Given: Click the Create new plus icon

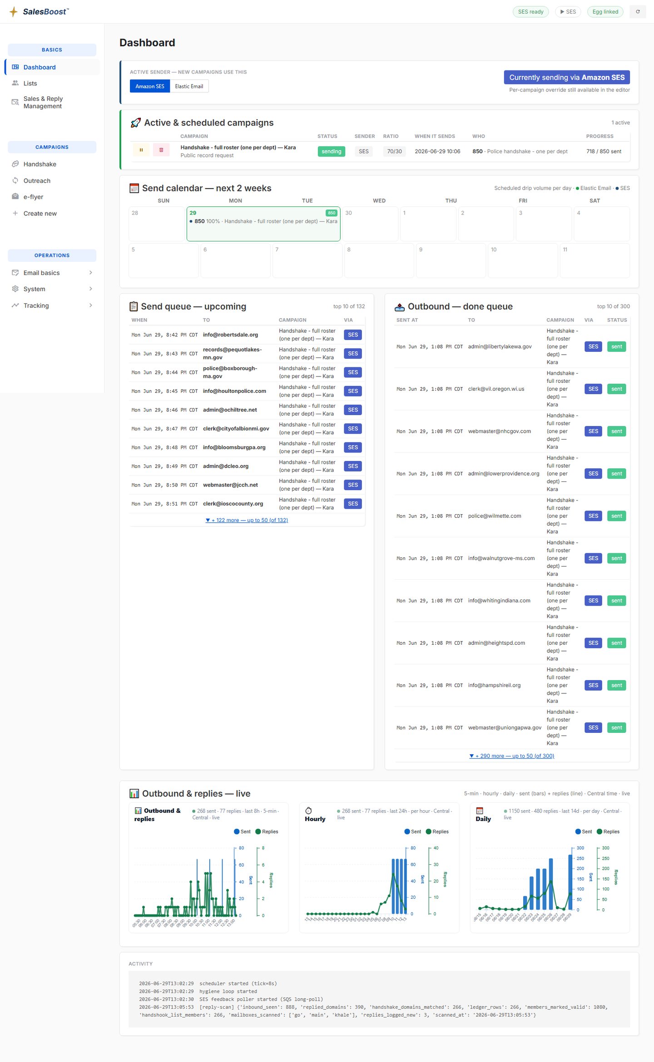Looking at the screenshot, I should click(15, 213).
